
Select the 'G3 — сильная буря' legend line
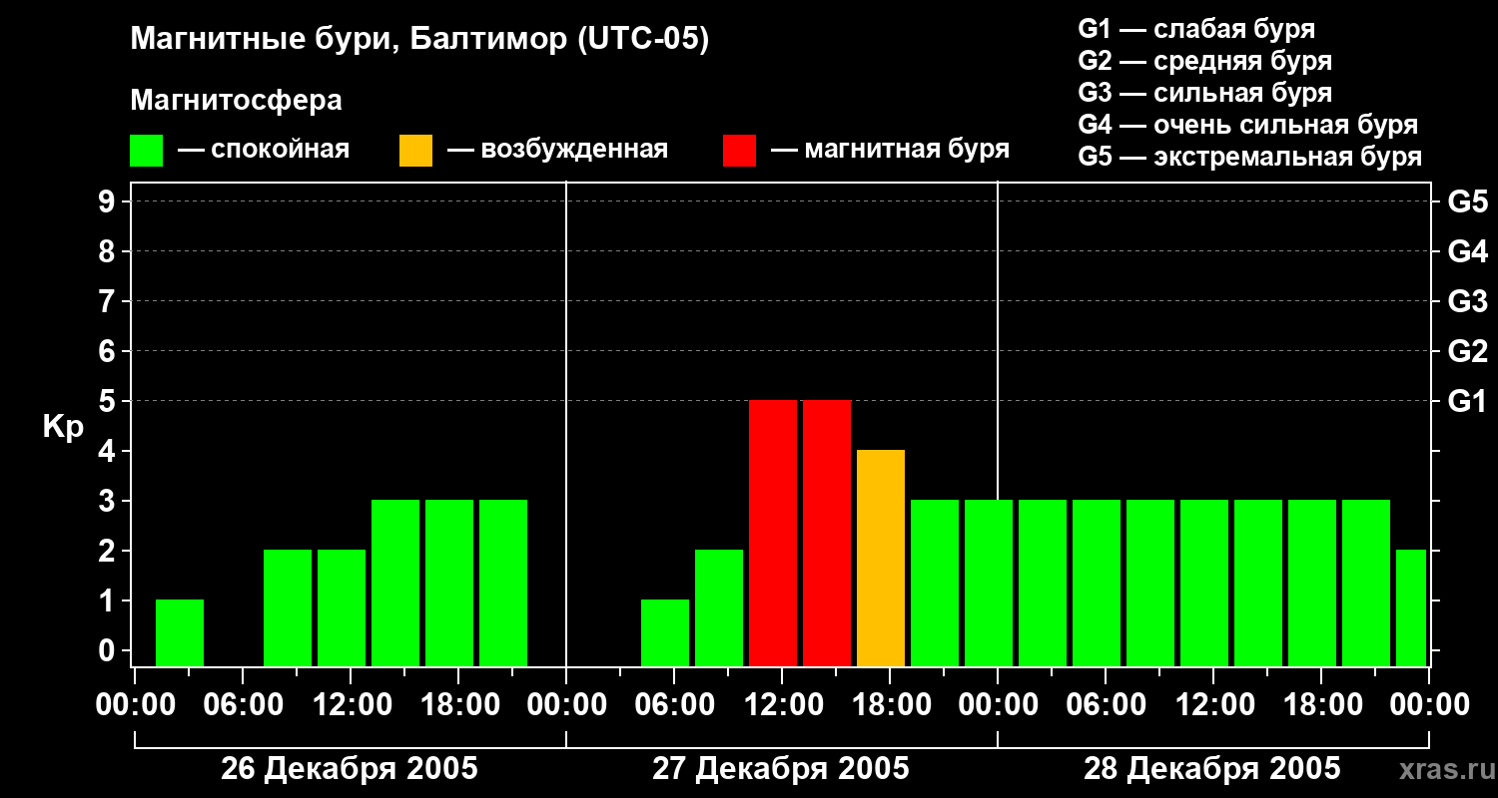pyautogui.click(x=1204, y=93)
